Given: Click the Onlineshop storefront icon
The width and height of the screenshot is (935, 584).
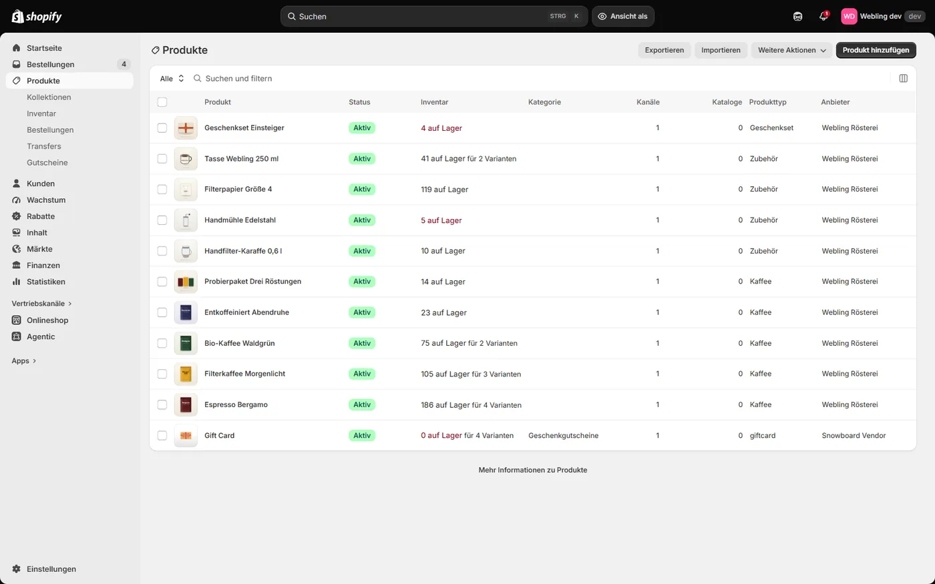Looking at the screenshot, I should click(17, 320).
